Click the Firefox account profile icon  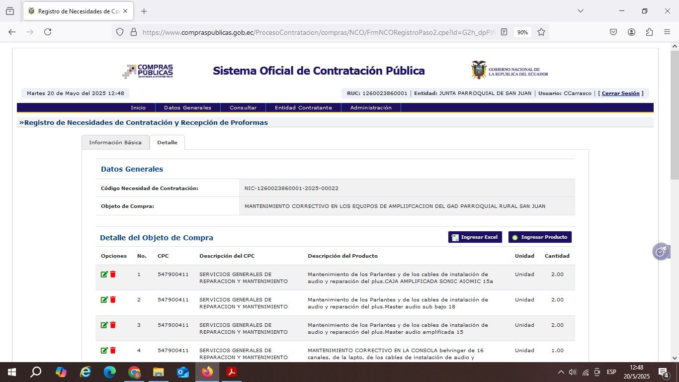[x=631, y=32]
